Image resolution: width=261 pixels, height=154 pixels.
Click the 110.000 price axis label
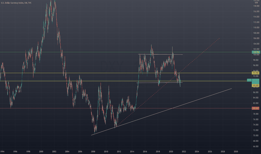(256, 27)
